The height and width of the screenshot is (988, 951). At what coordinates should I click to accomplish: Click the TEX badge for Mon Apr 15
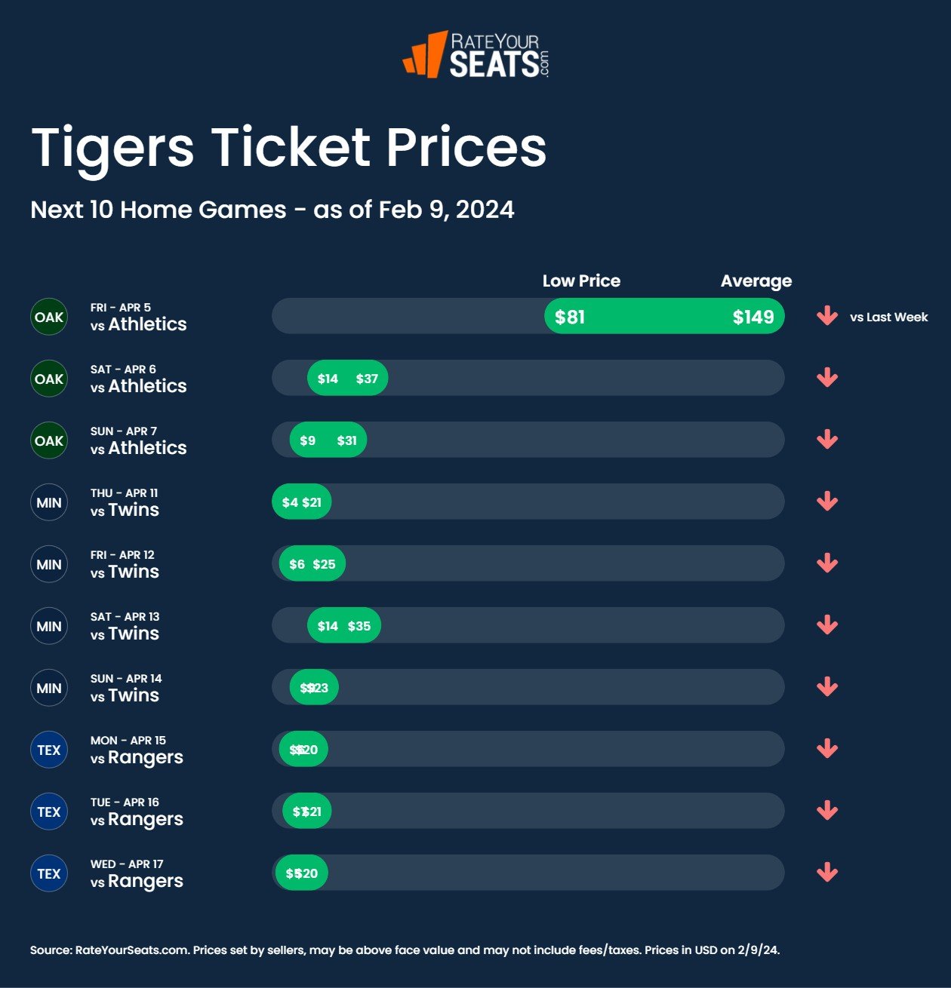point(49,750)
